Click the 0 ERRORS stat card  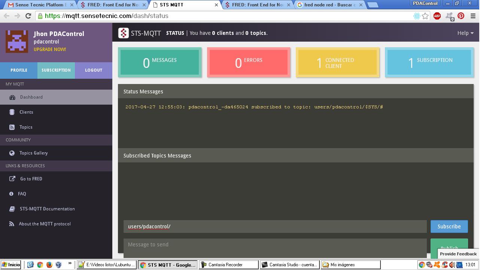249,62
